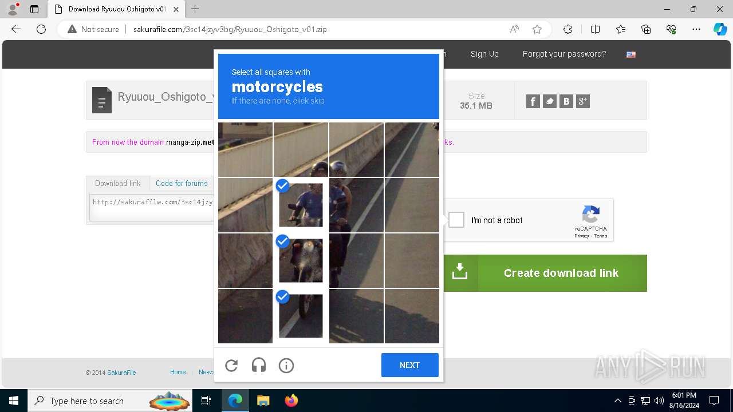Reload the page with refresh icon
Image resolution: width=733 pixels, height=412 pixels.
pos(41,29)
